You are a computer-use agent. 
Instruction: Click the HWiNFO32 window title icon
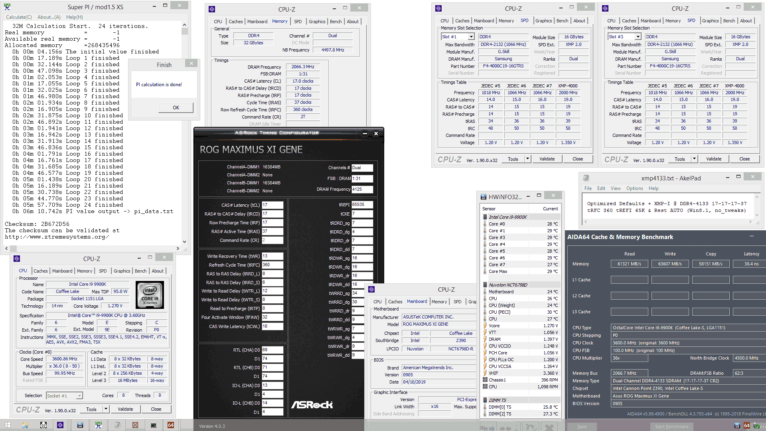point(484,197)
